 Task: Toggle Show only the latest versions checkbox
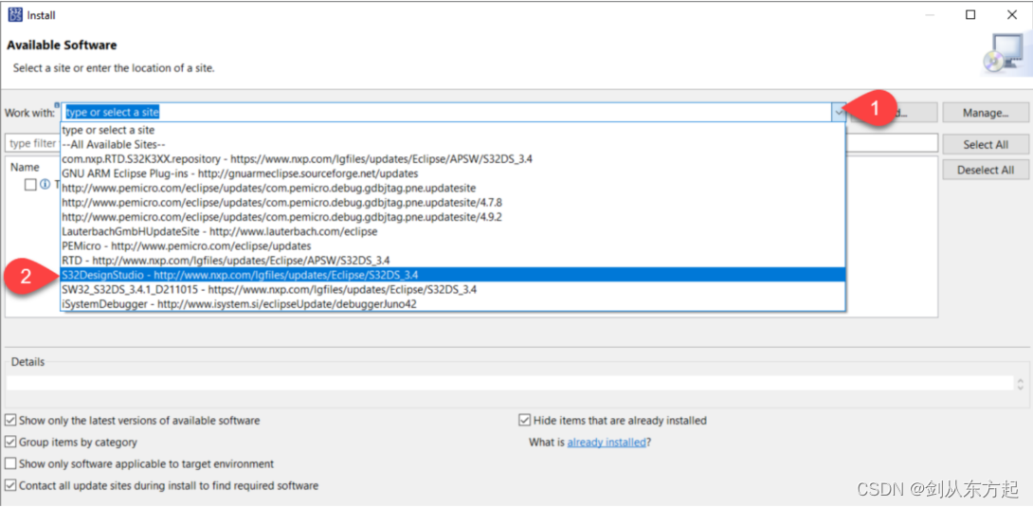coord(10,420)
